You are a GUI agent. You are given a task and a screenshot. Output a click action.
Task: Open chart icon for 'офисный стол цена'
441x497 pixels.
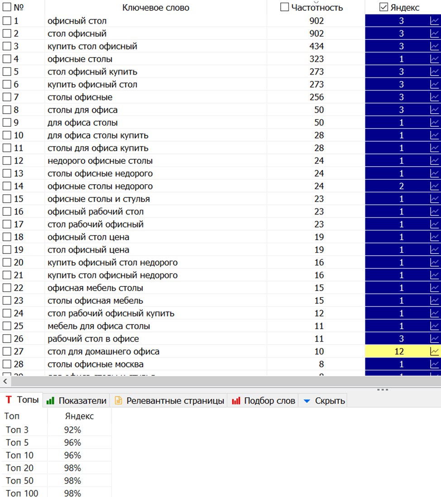coord(434,237)
